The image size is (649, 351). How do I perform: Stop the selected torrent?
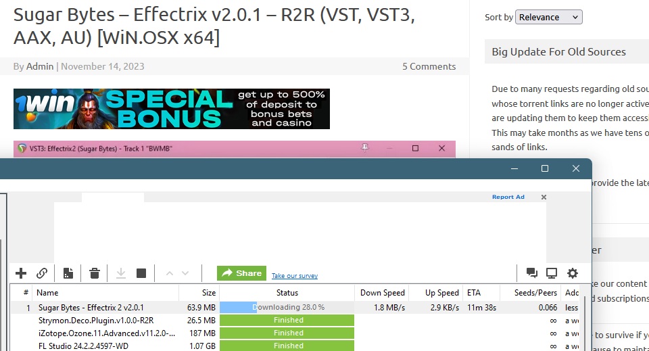point(141,273)
